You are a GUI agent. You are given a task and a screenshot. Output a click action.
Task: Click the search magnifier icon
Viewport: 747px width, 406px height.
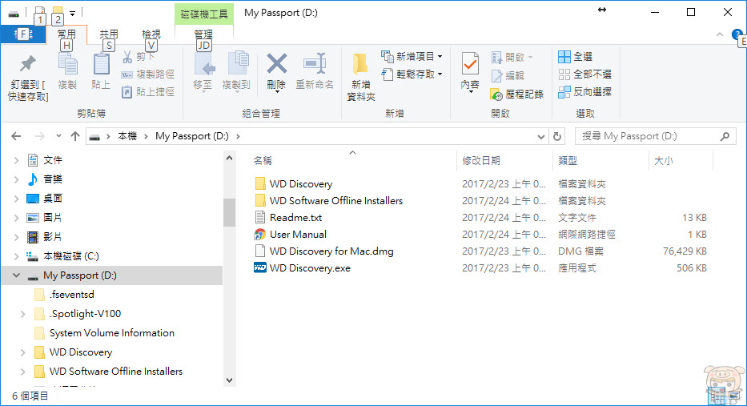725,137
